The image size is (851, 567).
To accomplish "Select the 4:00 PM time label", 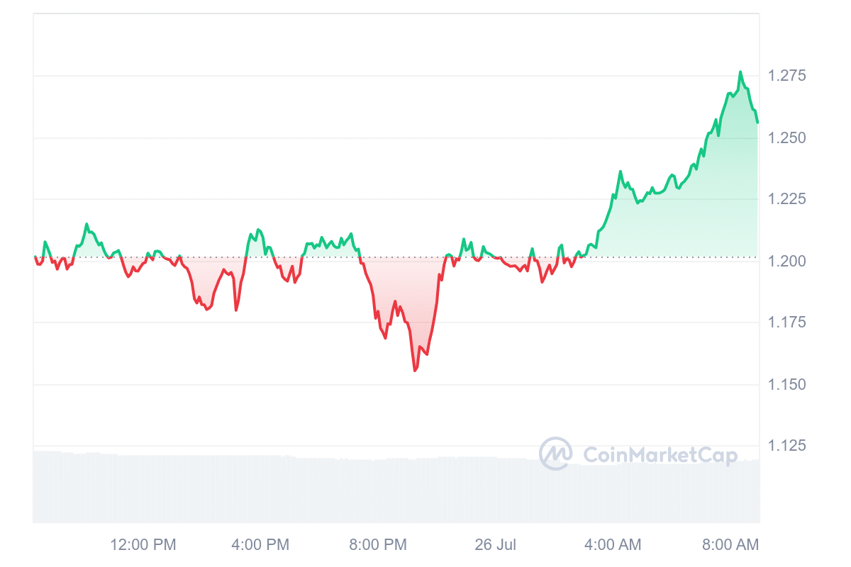I will [260, 544].
